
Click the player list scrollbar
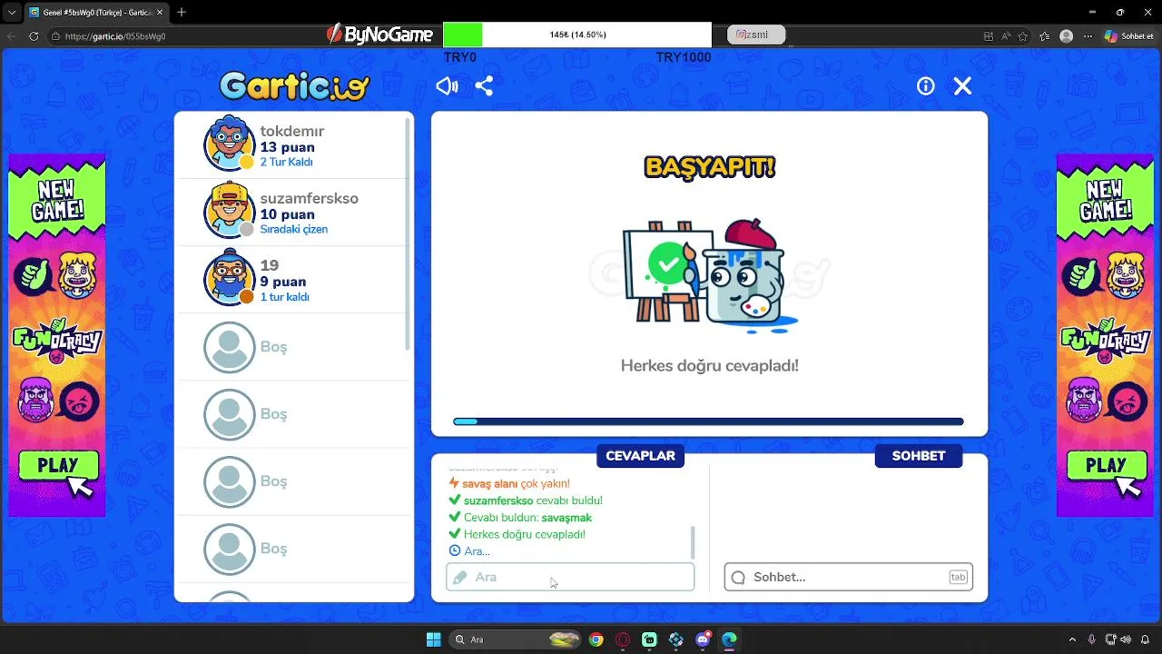(409, 234)
